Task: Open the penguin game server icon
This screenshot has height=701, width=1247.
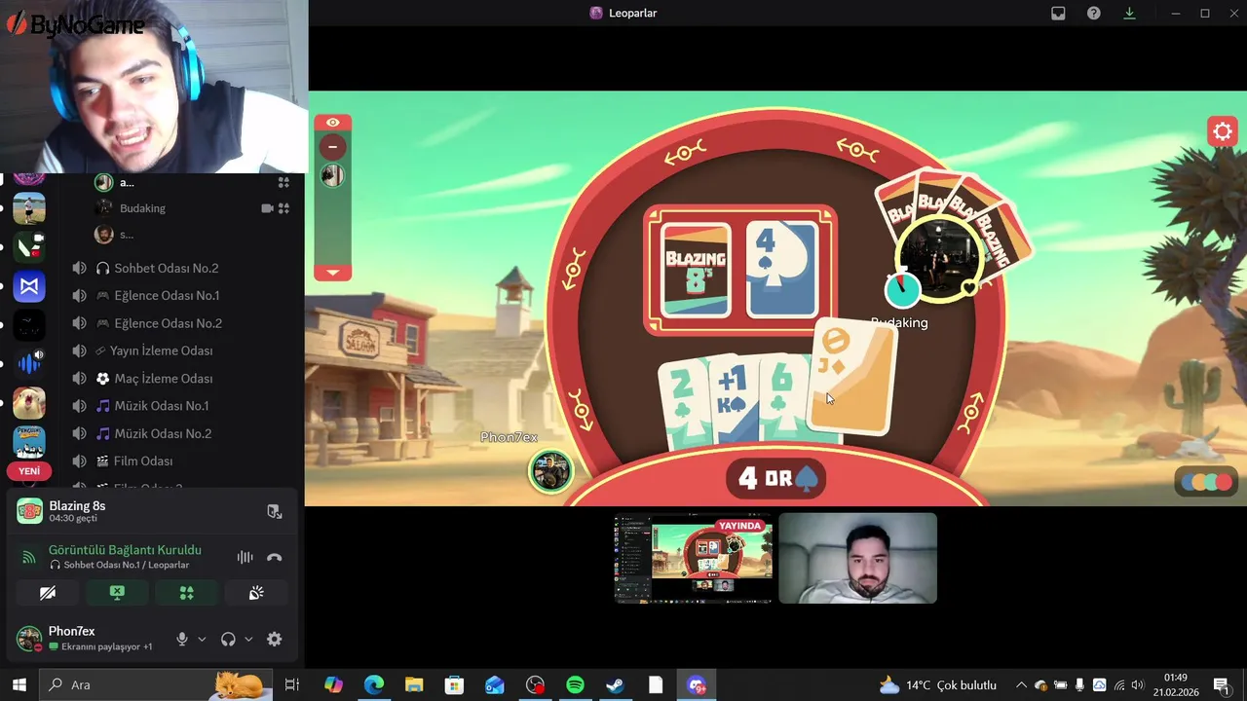Action: point(29,441)
